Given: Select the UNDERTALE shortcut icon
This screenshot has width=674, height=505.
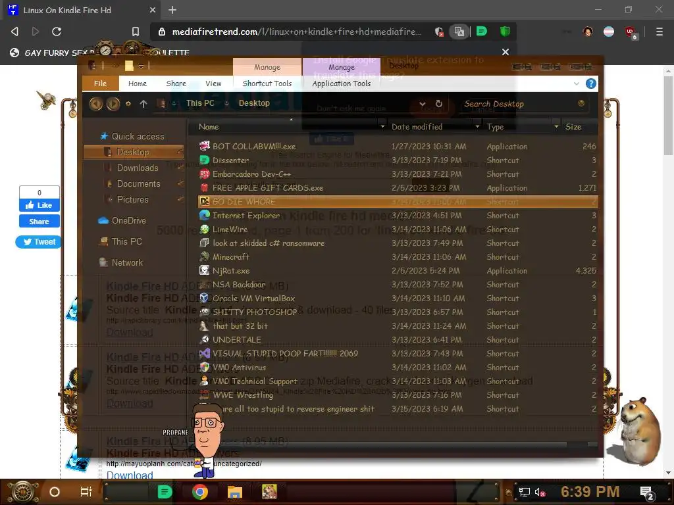Looking at the screenshot, I should [x=205, y=340].
